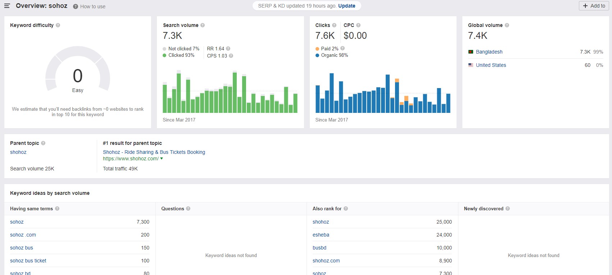Click the CPC help icon
The height and width of the screenshot is (275, 612).
pyautogui.click(x=358, y=25)
